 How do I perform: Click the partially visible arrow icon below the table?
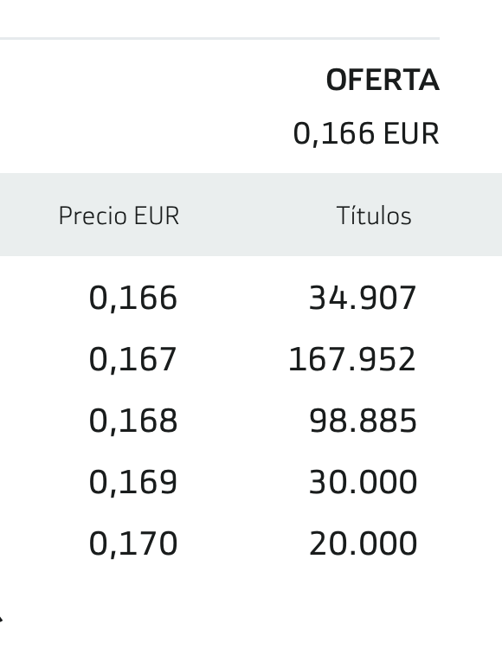click(x=1, y=620)
